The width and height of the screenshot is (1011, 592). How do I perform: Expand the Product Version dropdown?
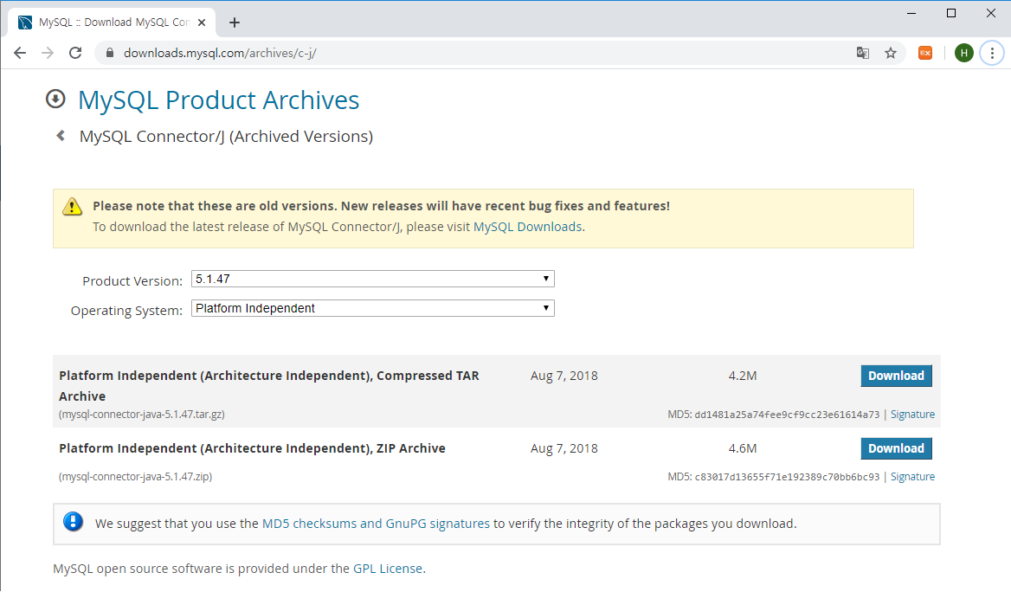tap(373, 279)
